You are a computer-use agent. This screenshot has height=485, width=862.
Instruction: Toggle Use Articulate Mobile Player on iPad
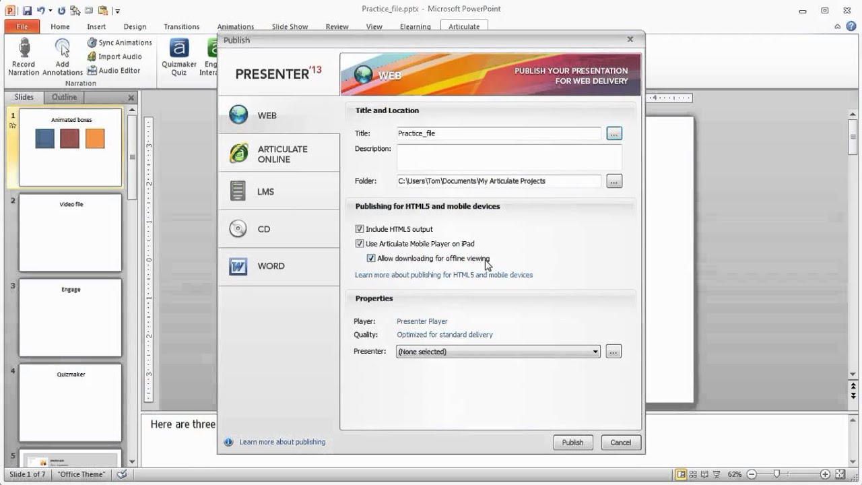coord(360,244)
